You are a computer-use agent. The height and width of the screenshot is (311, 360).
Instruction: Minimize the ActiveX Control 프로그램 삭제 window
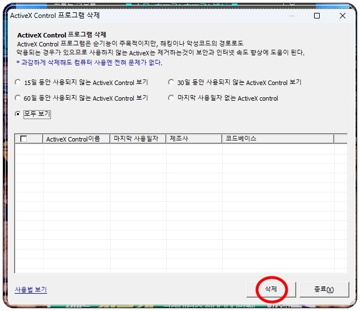292,16
